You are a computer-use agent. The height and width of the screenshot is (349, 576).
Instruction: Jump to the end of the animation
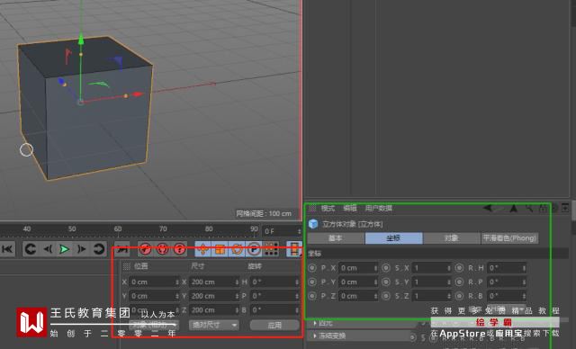click(x=122, y=249)
